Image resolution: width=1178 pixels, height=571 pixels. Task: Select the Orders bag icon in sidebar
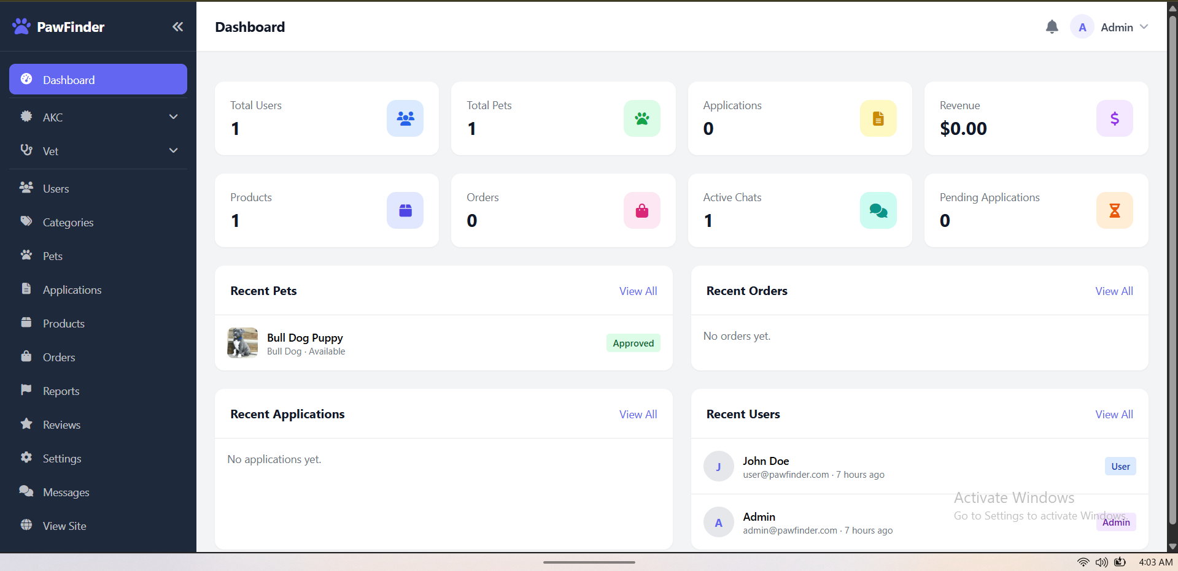[26, 356]
